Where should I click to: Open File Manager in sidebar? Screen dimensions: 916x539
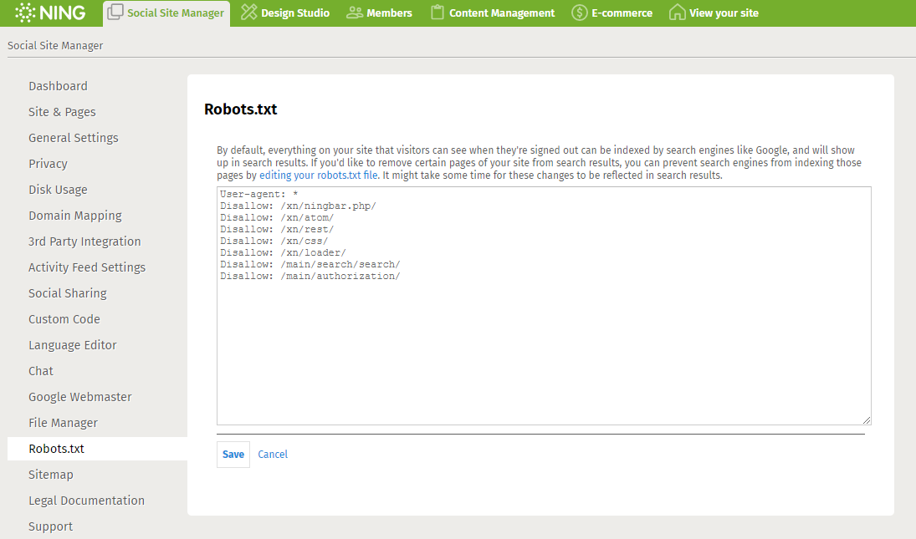tap(63, 423)
